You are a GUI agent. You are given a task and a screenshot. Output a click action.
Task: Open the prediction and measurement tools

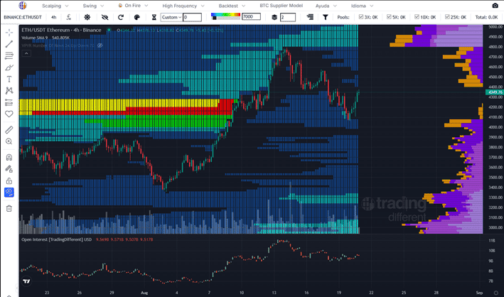tap(9, 102)
